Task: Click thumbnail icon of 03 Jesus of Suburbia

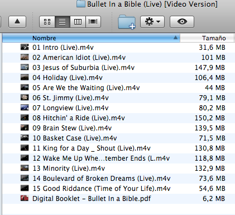Action: click(25, 67)
